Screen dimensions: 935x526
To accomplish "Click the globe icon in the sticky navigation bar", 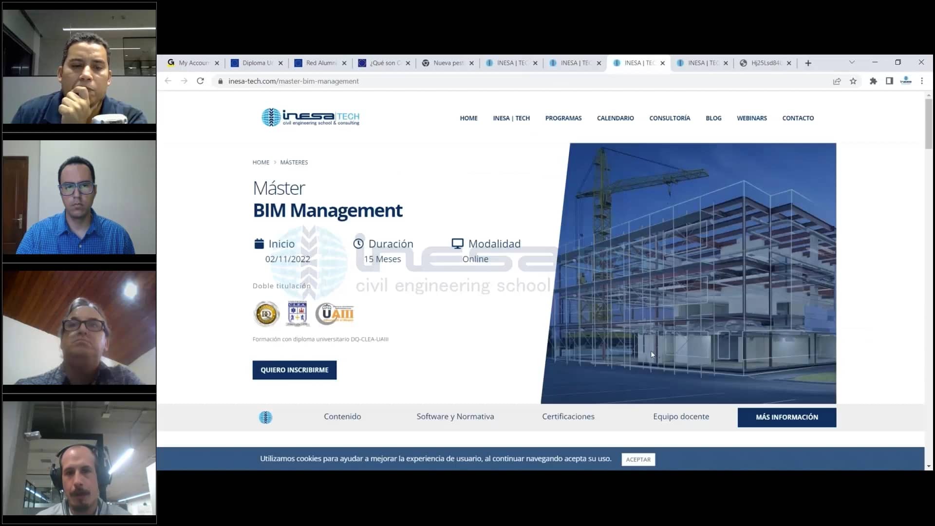I will coord(265,417).
